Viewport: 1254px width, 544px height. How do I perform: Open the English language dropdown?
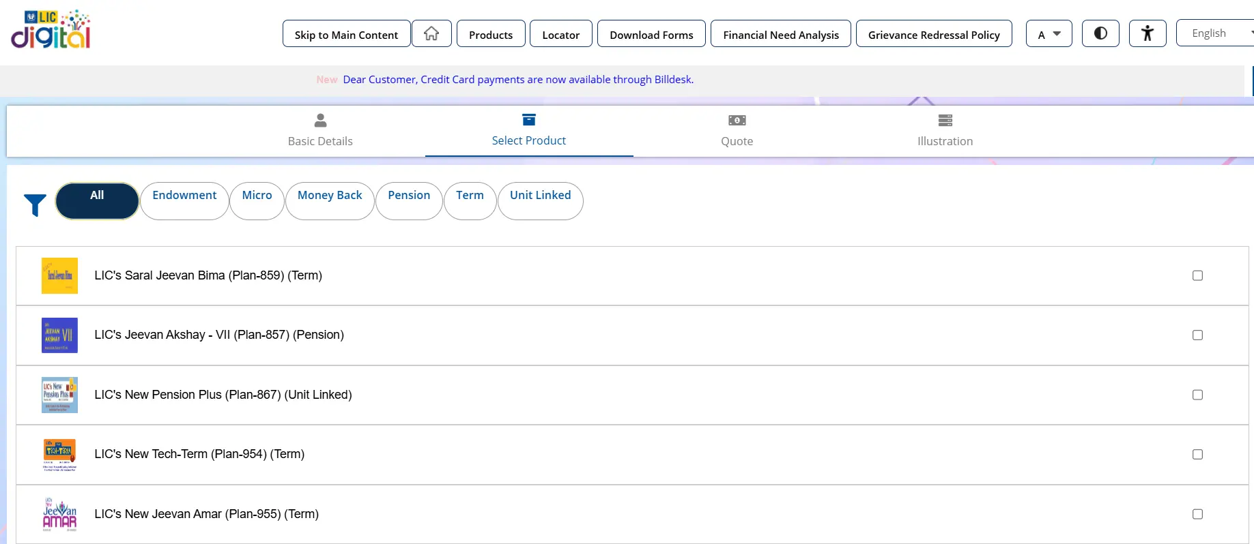pyautogui.click(x=1215, y=33)
